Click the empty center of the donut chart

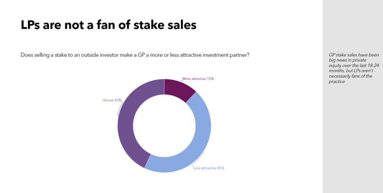pyautogui.click(x=164, y=126)
